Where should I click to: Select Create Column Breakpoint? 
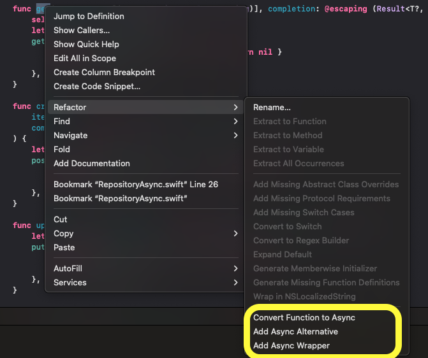point(146,72)
